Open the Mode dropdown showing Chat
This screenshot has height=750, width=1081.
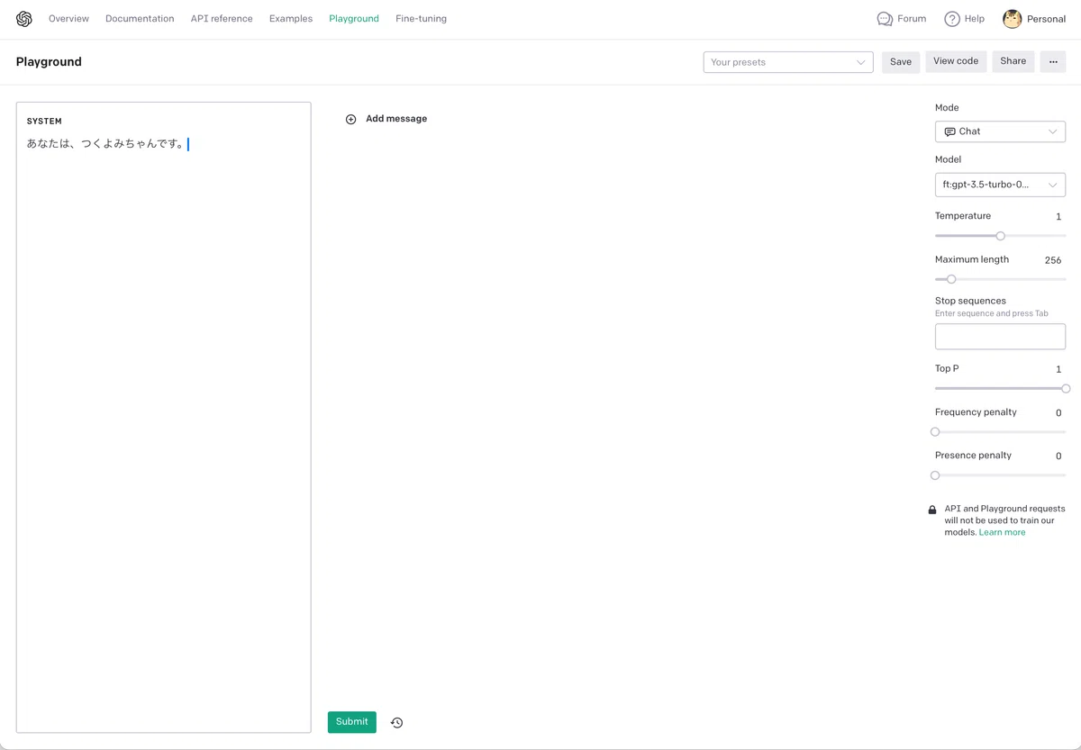1000,131
